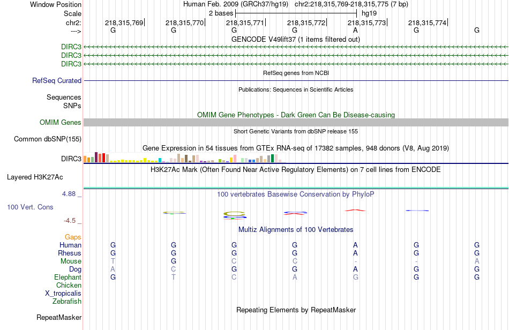Open 100 vertebrates Basewise Conservation by PhyloP title
This screenshot has height=330, width=509.
[x=296, y=194]
